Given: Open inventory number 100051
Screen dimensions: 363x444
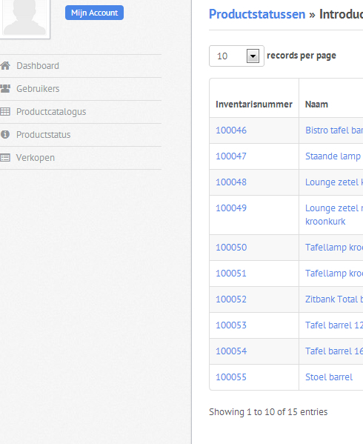Looking at the screenshot, I should coord(231,274).
